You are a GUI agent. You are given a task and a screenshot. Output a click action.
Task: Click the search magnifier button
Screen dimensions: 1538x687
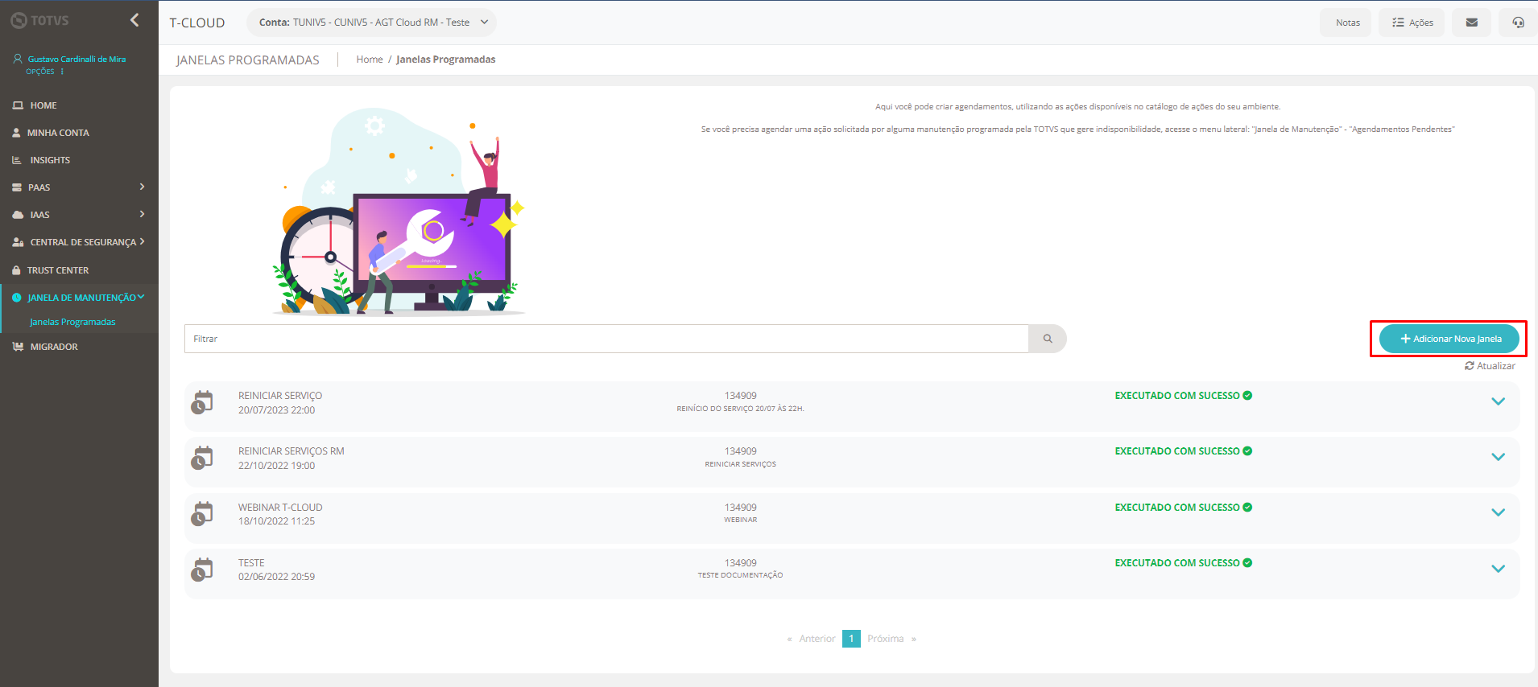pos(1048,339)
